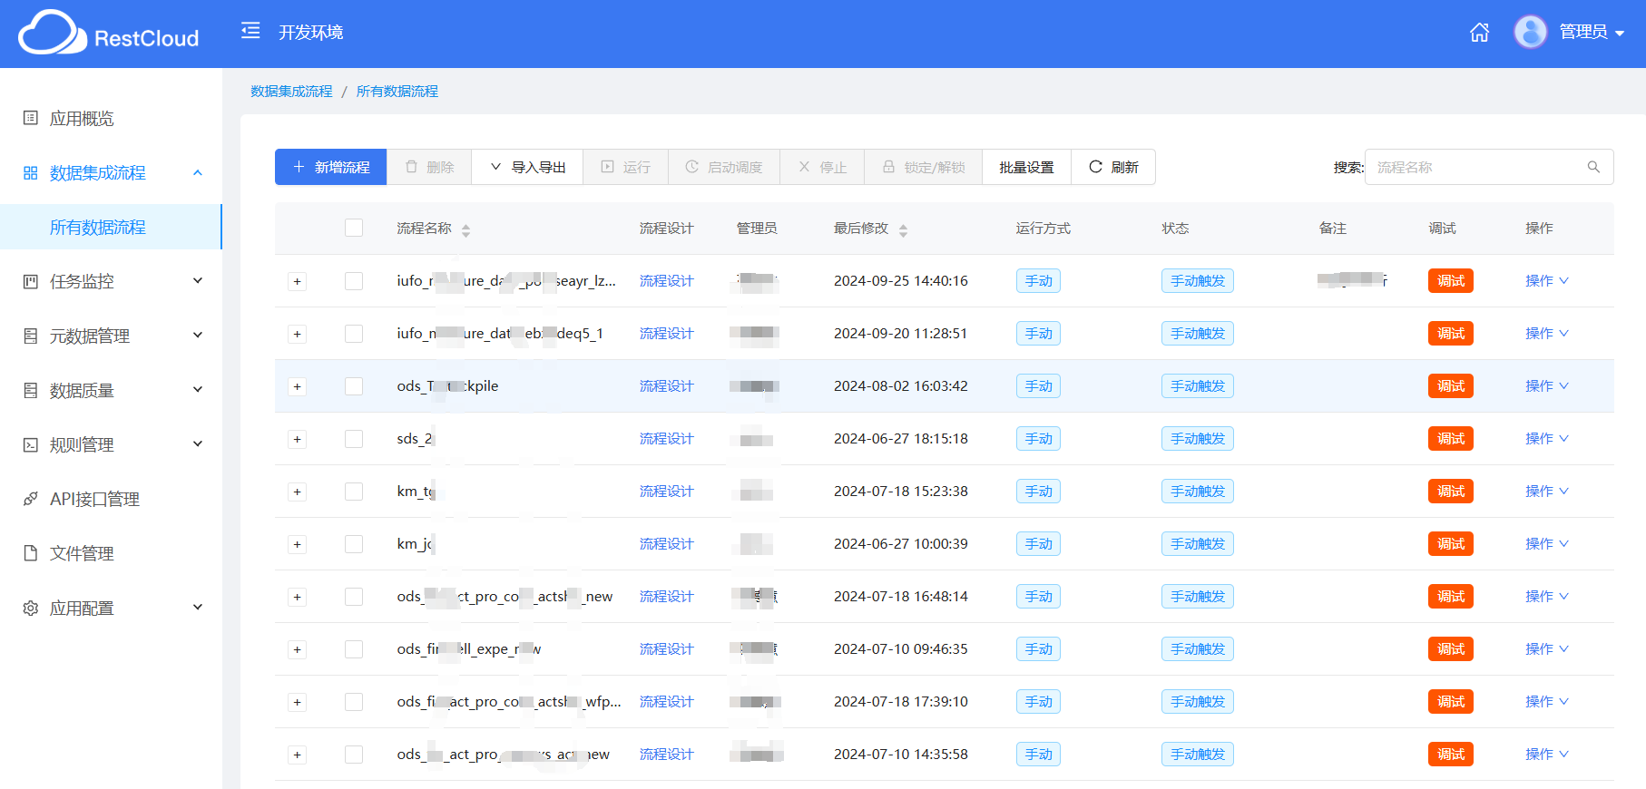This screenshot has width=1646, height=789.
Task: Click the administrator avatar icon
Action: (1530, 32)
